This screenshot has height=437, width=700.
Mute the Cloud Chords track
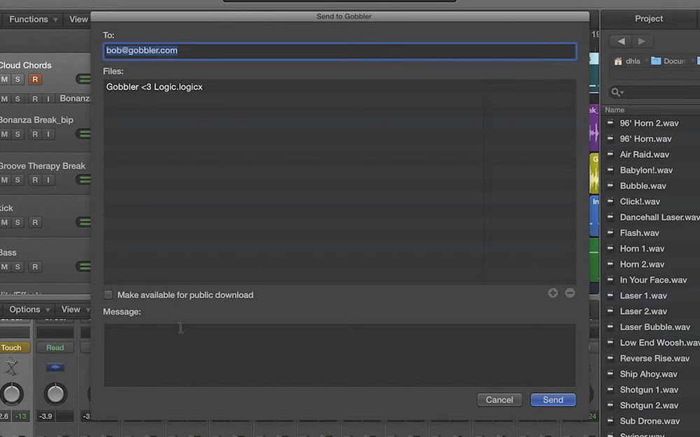pos(4,80)
